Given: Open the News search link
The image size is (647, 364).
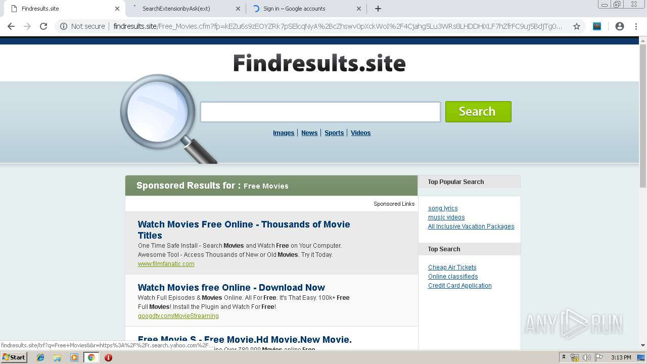Looking at the screenshot, I should pos(309,133).
